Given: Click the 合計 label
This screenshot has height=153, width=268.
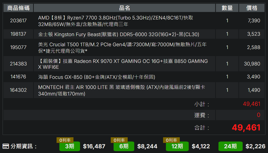Looking at the screenshot, I should pyautogui.click(x=201, y=128).
